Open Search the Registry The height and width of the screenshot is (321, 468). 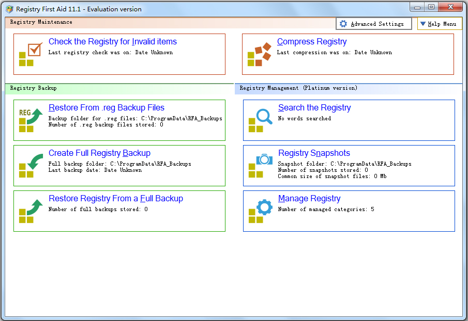[314, 107]
